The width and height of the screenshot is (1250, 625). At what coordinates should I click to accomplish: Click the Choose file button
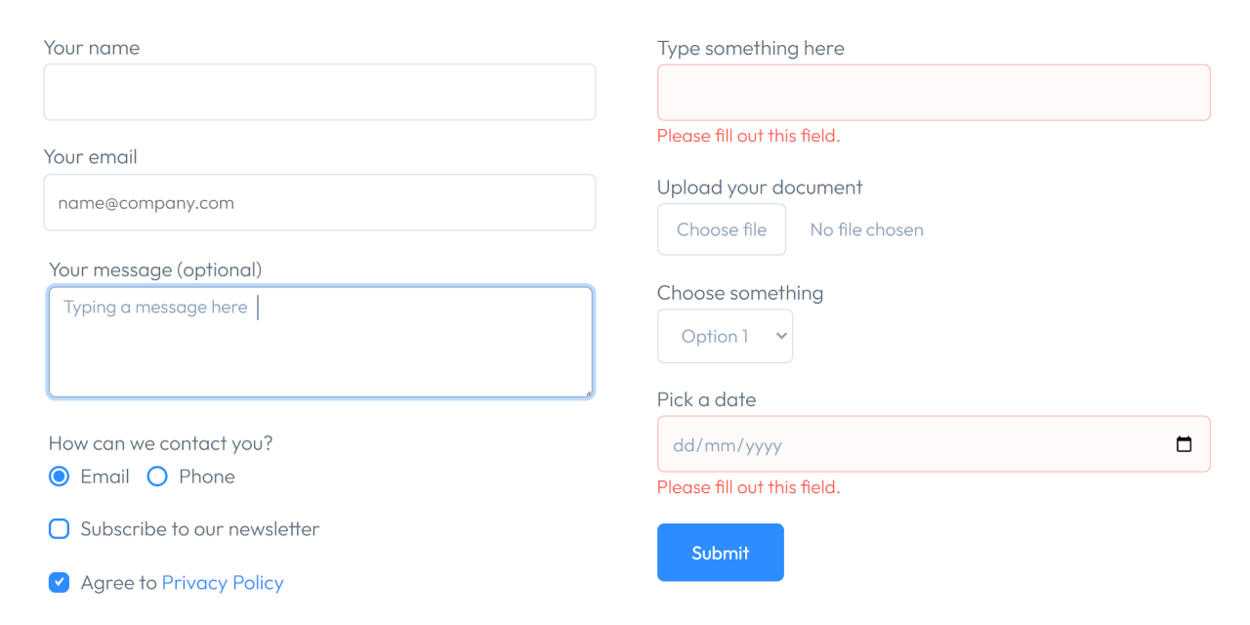[722, 229]
